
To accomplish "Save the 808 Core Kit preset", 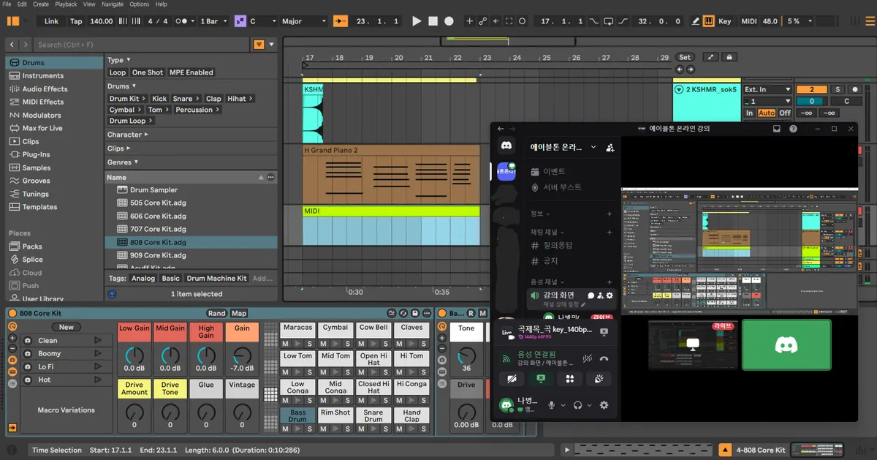I will pos(415,313).
